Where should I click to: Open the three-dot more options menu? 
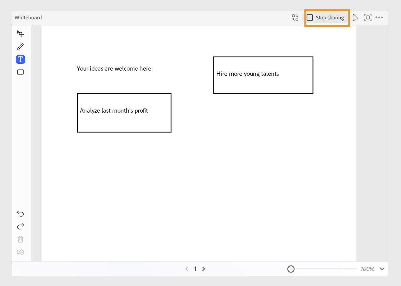pyautogui.click(x=379, y=17)
